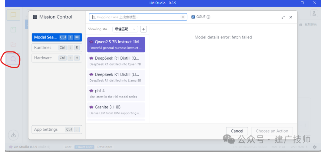
Task: Click the 复制聊天 button behind the dialog
Action: pyautogui.click(x=309, y=25)
